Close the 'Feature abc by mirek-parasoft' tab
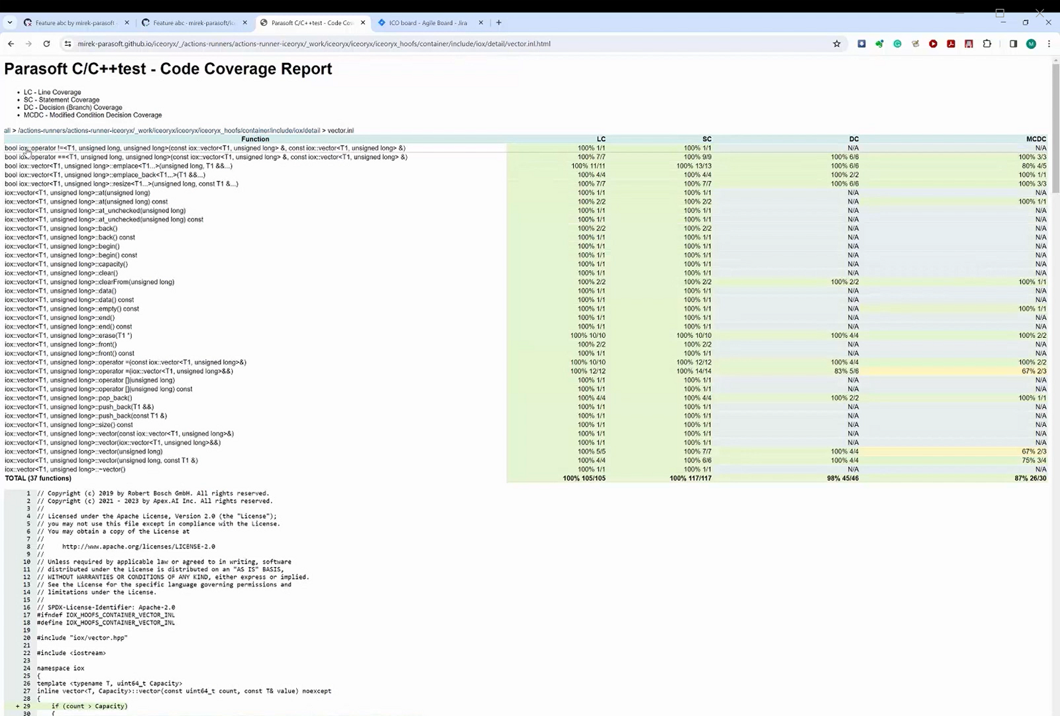 (127, 23)
